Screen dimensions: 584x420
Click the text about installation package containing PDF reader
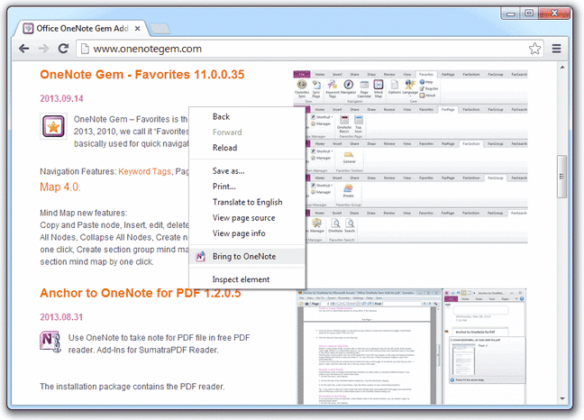click(132, 387)
